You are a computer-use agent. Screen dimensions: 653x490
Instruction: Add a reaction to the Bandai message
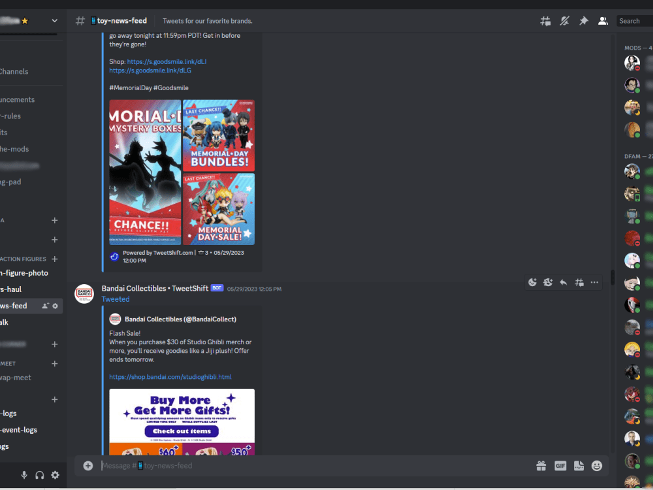pyautogui.click(x=532, y=282)
